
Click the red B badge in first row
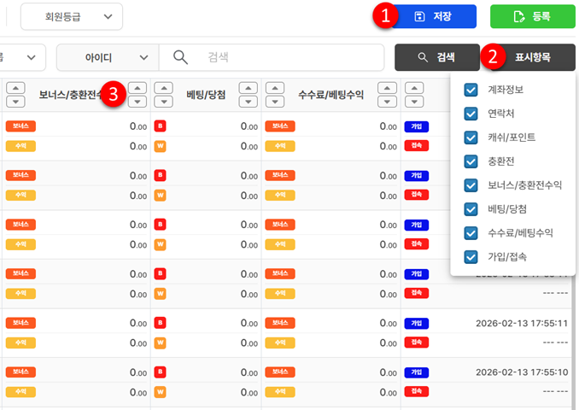[160, 126]
